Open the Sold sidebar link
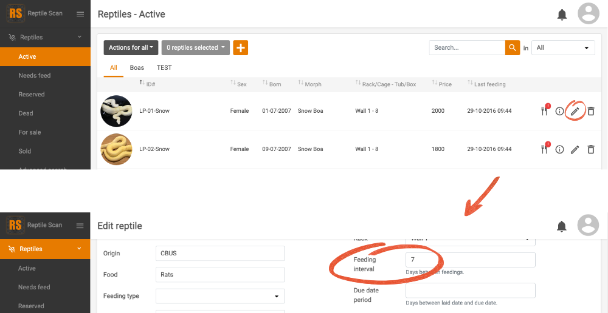Screen dimensions: 608x313 [25, 151]
